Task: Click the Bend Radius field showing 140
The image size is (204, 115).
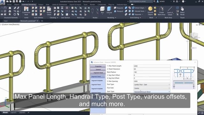Action: (x=152, y=72)
